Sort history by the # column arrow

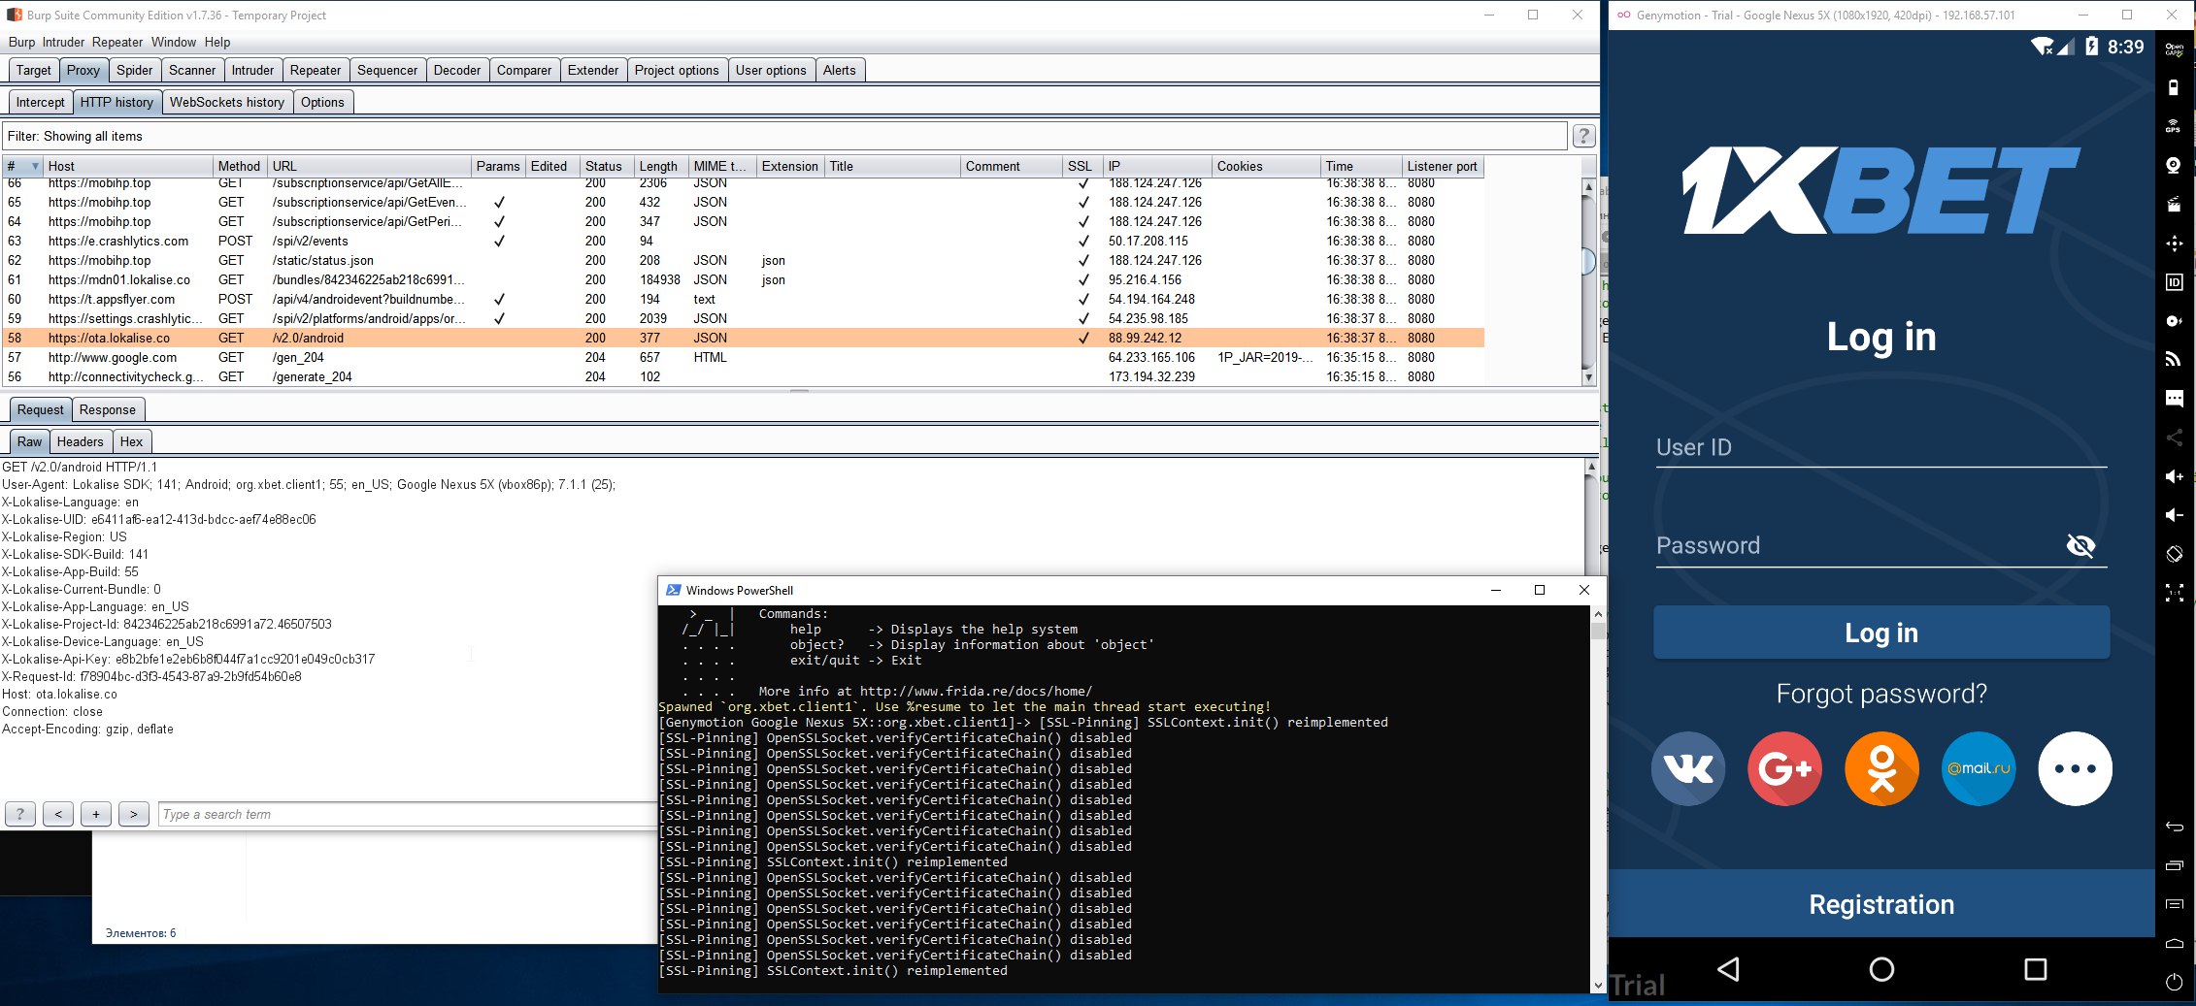pyautogui.click(x=36, y=166)
